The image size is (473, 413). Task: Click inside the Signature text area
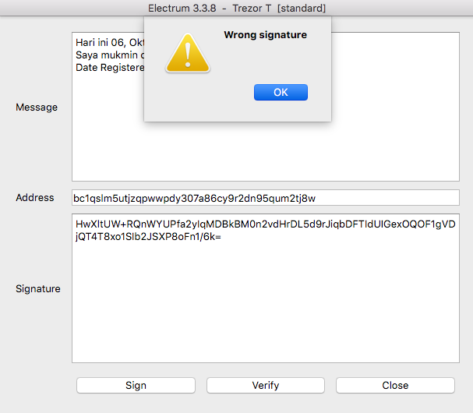266,288
